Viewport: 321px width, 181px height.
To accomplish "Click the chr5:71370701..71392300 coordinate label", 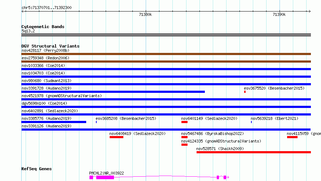I will click(x=47, y=8).
